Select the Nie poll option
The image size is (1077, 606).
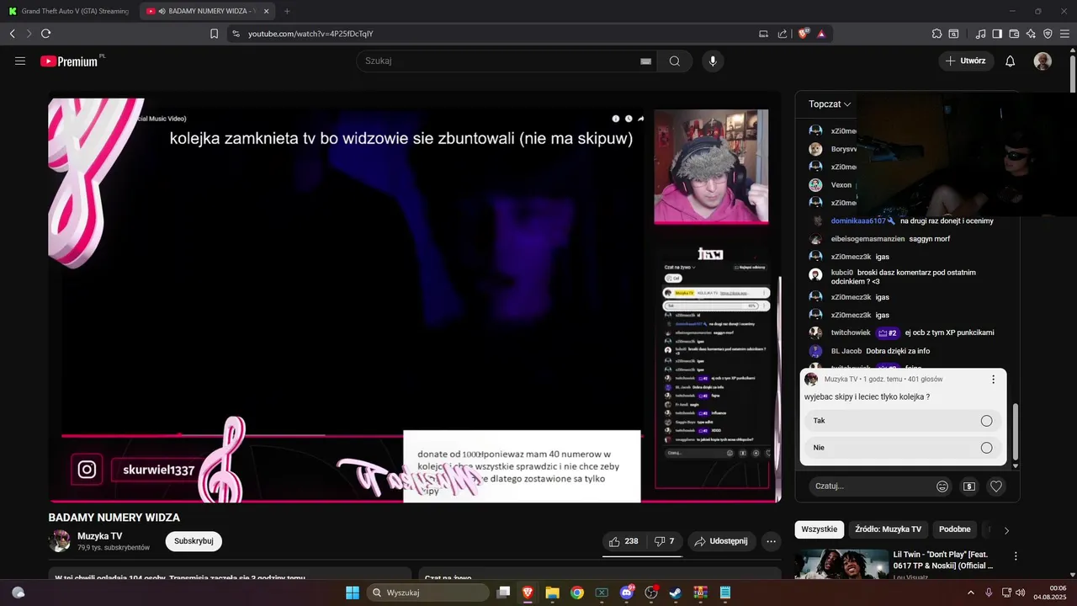pos(903,448)
